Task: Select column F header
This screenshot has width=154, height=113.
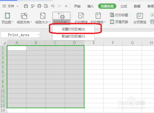Action: click(113, 43)
